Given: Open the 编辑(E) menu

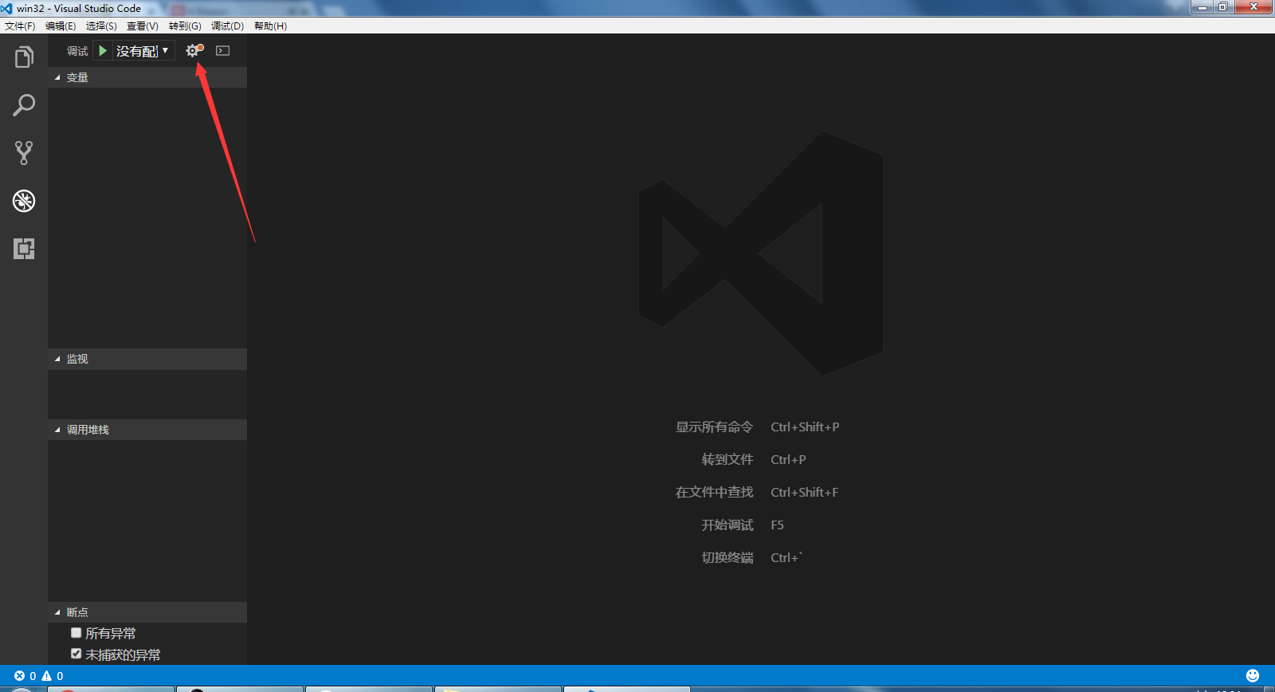Looking at the screenshot, I should coord(61,26).
